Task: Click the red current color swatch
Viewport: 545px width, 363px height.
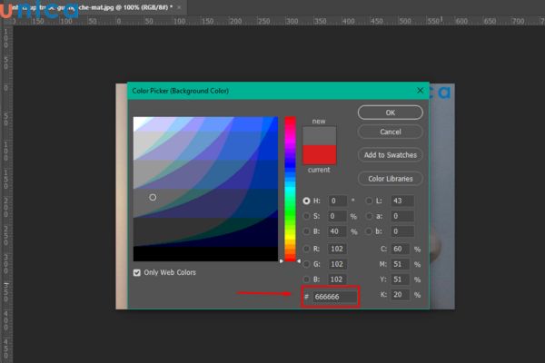Action: tap(319, 154)
